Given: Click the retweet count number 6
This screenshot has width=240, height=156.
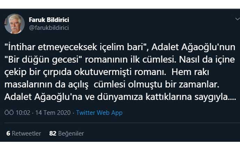Looking at the screenshot, I should [8, 133].
